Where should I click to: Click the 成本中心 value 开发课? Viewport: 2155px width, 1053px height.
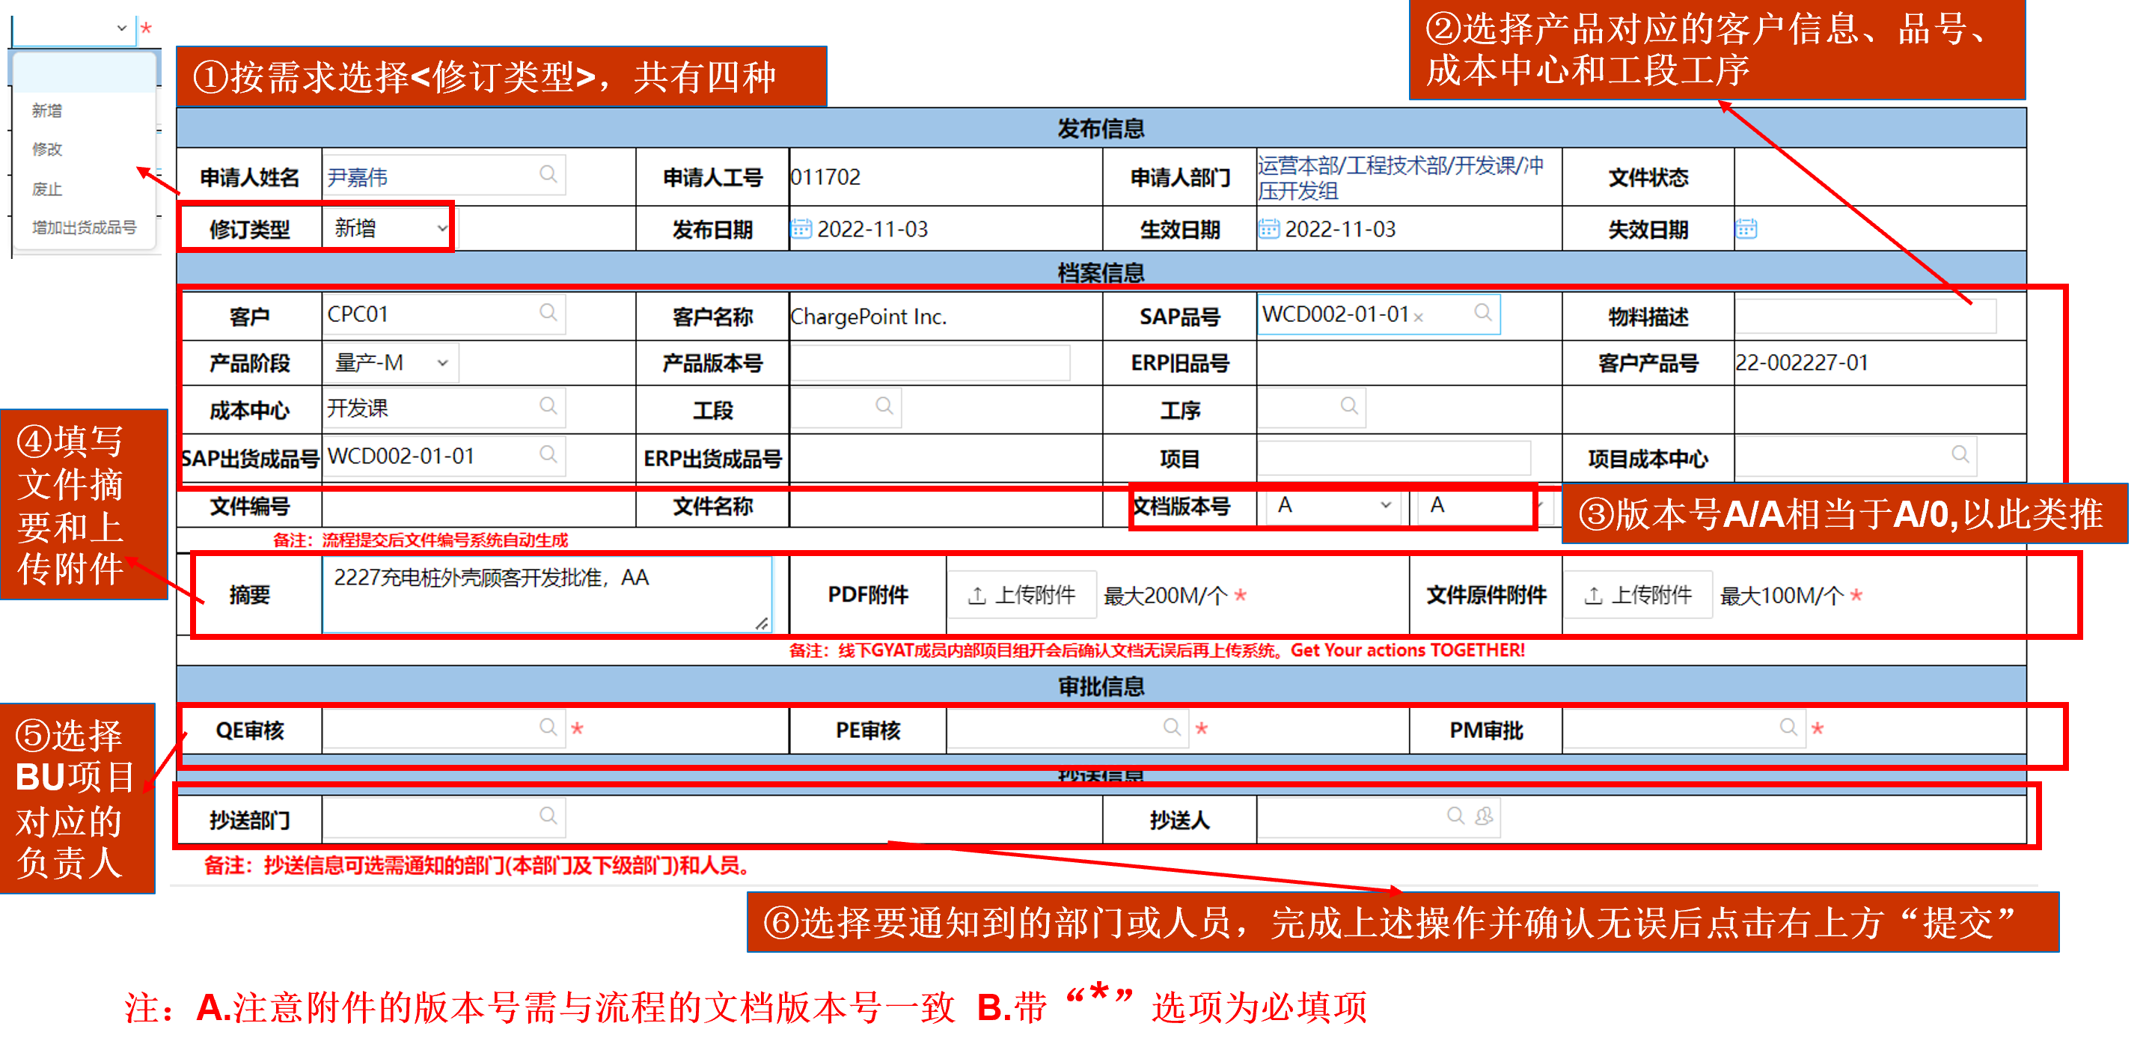(357, 408)
